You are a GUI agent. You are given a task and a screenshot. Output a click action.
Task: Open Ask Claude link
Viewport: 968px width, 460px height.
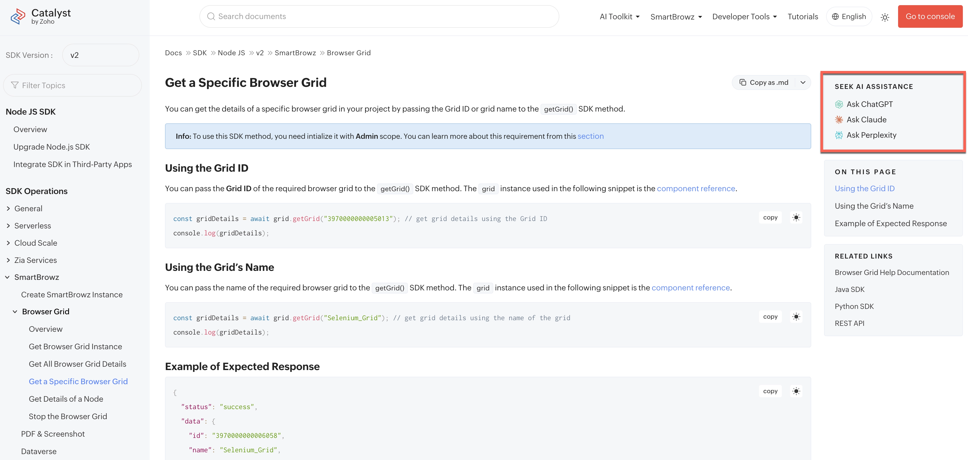866,119
